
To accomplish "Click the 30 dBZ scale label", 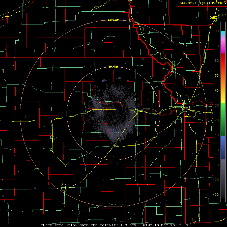I will coord(217,105).
